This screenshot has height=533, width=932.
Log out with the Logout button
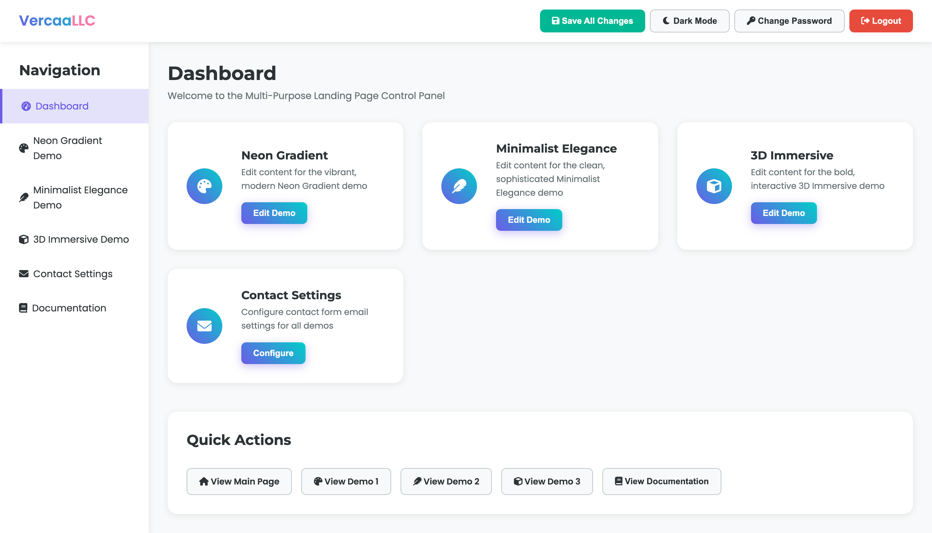click(x=881, y=21)
